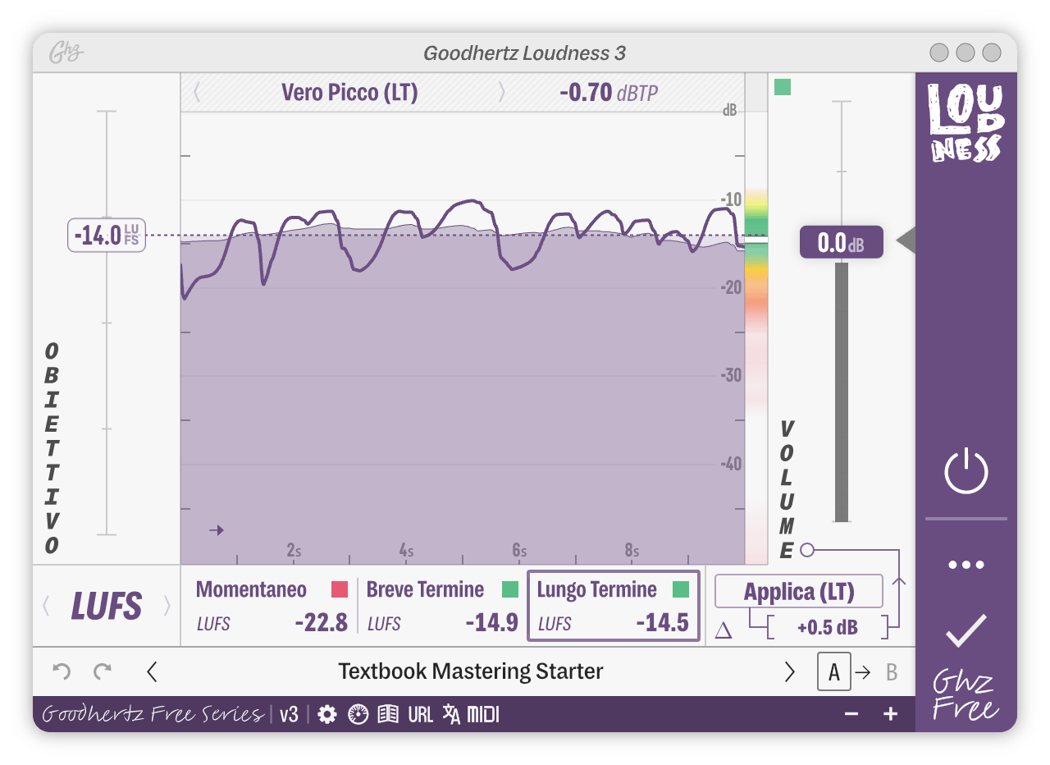Click the Loudness logo in the purple sidebar

tap(966, 123)
